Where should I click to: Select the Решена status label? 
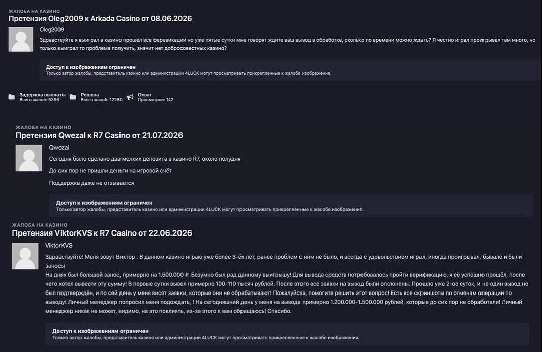90,95
